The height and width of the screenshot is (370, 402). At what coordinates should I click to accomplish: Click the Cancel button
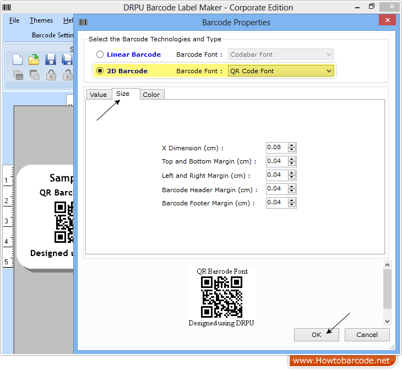click(x=367, y=335)
